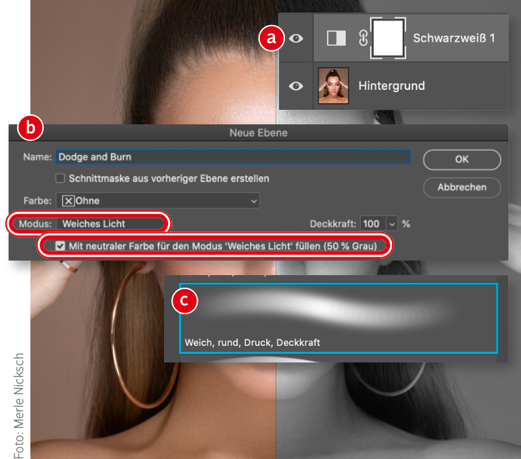
Task: Confirm the Neue Ebene dialog with OK
Action: [x=462, y=159]
